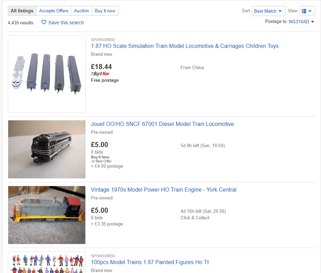Open 100pcs Model Trains Painted Figures listing
Viewport: 321px width, 273px height.
click(150, 262)
